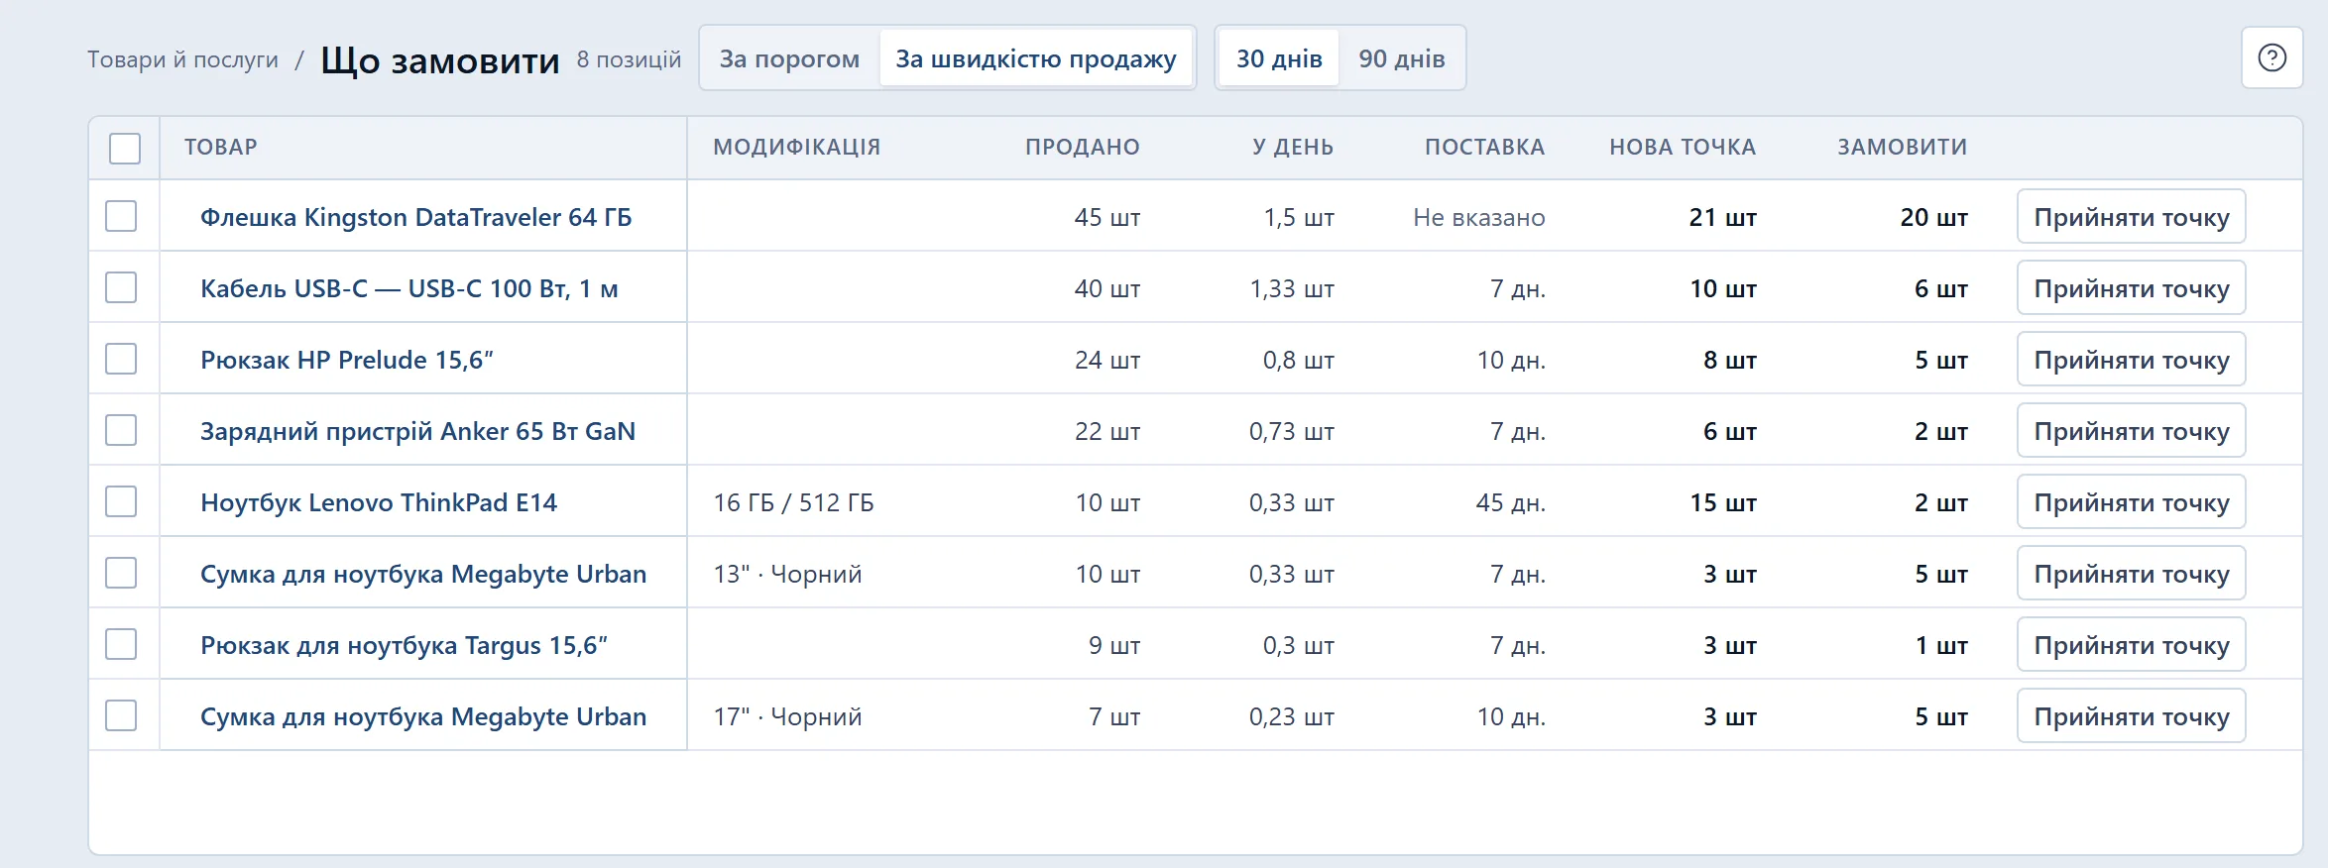
Task: Click the Продано column header
Action: pyautogui.click(x=1083, y=148)
